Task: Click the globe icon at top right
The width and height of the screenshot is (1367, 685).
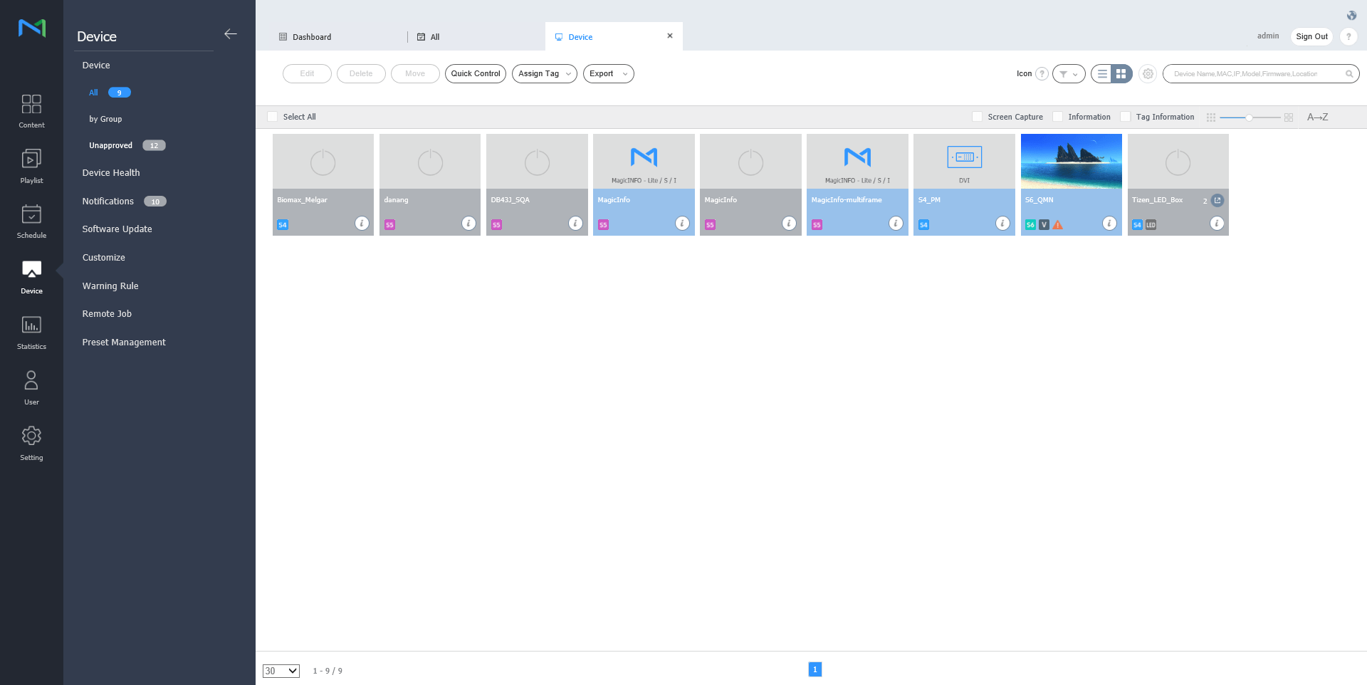Action: click(x=1351, y=16)
